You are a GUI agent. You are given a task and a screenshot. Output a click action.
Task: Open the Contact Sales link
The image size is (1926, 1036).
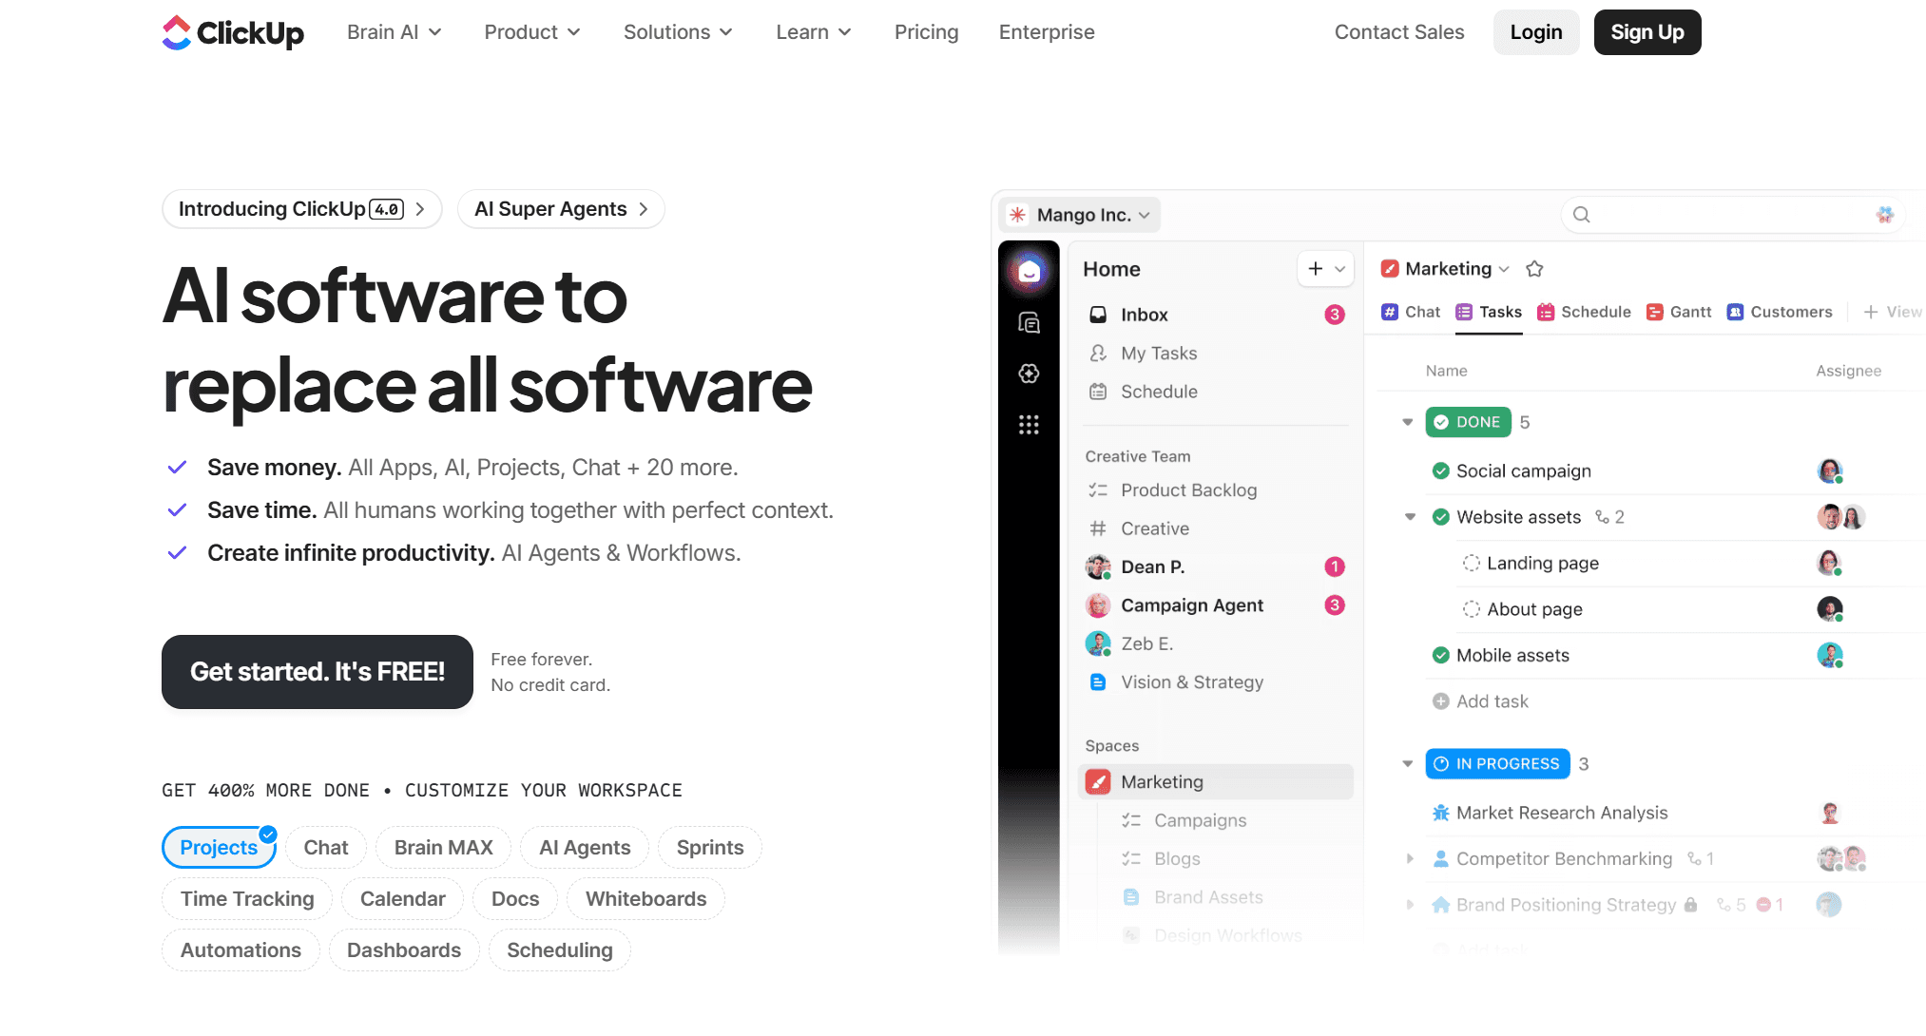point(1398,32)
